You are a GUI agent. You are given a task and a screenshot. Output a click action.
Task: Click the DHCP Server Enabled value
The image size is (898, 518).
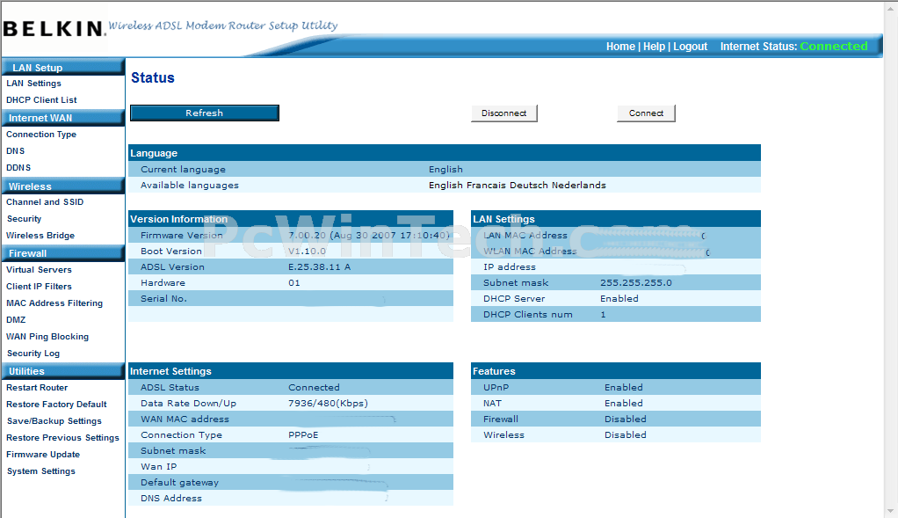click(619, 298)
